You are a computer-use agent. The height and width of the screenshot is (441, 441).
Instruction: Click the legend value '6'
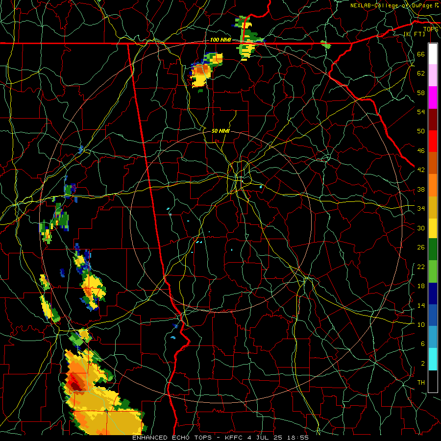(x=422, y=343)
